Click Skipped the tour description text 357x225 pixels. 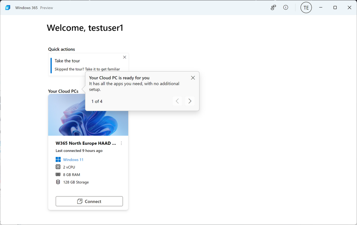click(x=87, y=69)
